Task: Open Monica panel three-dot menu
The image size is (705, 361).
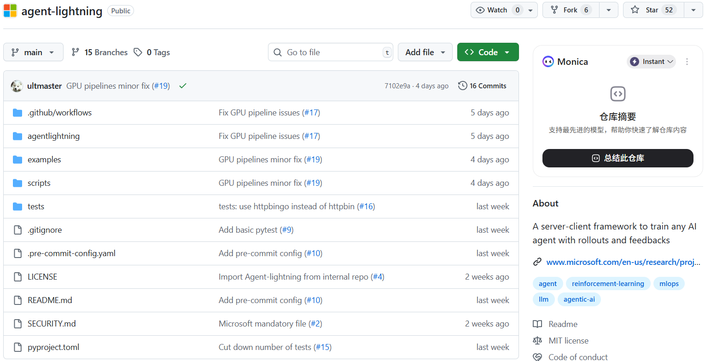Action: [x=687, y=62]
